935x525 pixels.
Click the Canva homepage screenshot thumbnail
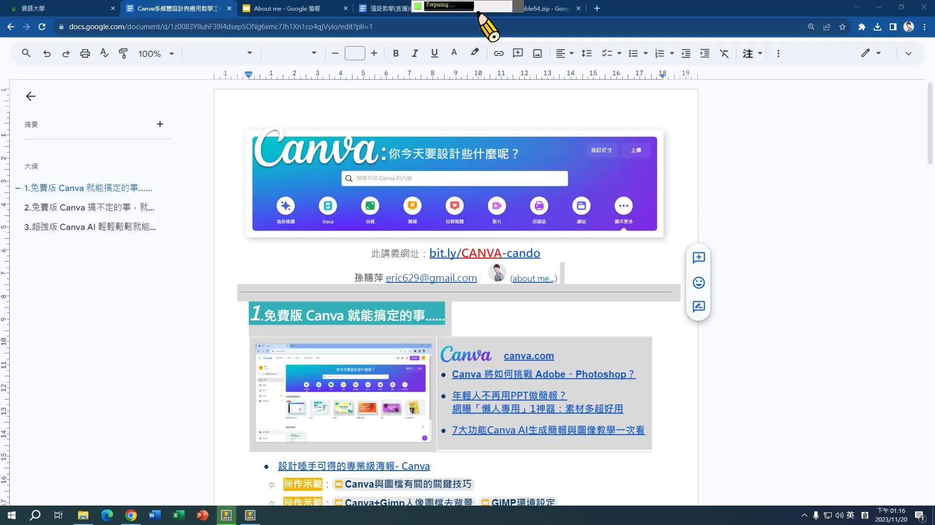[x=343, y=393]
